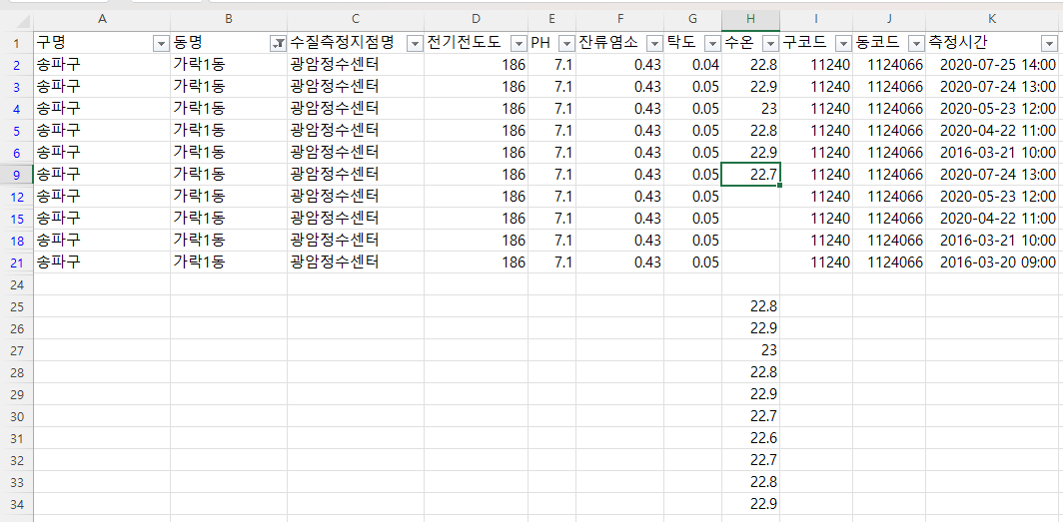Click the select-all corner box
The width and height of the screenshot is (1063, 522).
[x=17, y=20]
